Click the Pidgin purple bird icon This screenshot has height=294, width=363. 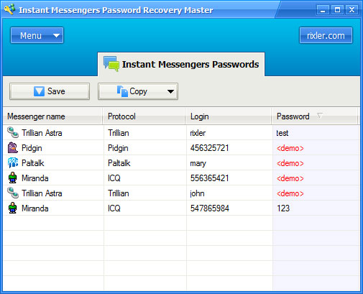pyautogui.click(x=13, y=147)
